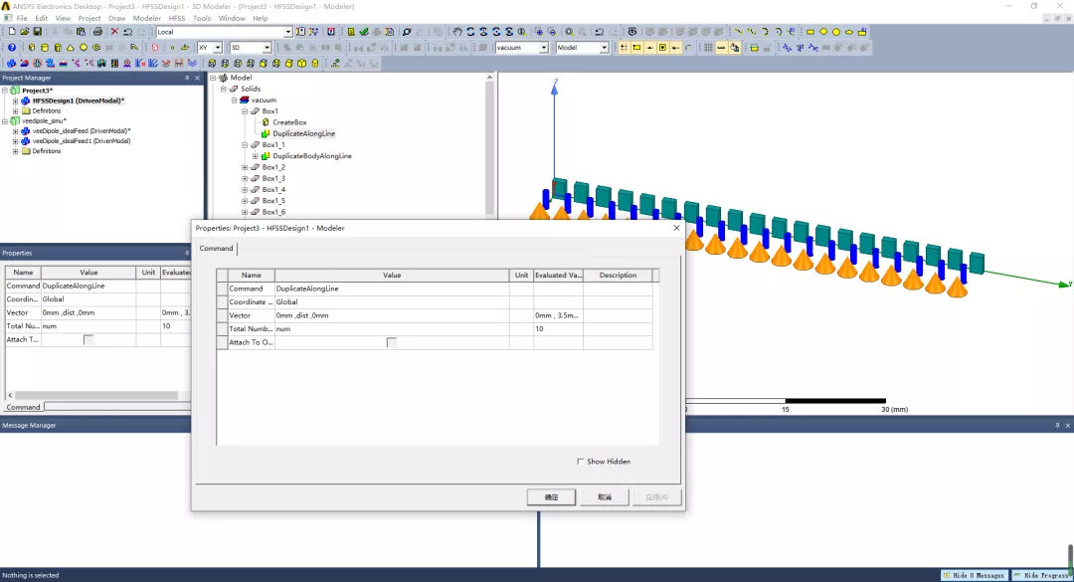
Task: Select the Draw rectangle tool icon
Action: 810,32
